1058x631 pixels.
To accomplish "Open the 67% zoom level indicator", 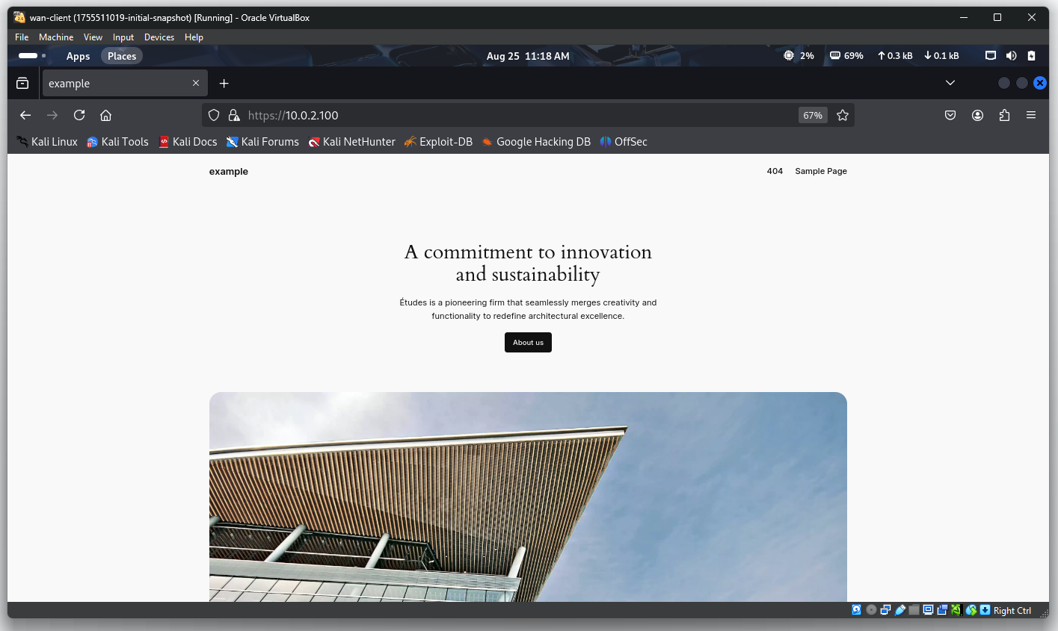I will (812, 115).
